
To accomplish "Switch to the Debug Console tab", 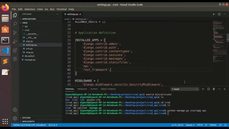I will coord(108,89).
